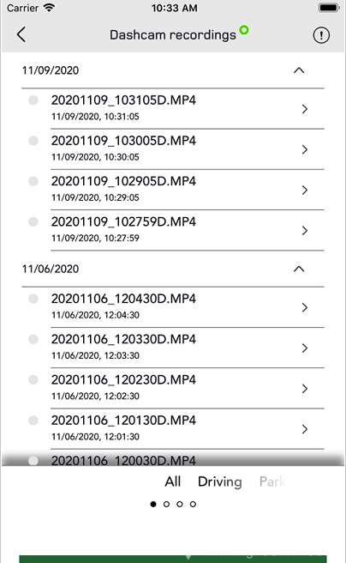
Task: Open the info alert icon in header
Action: 321,35
